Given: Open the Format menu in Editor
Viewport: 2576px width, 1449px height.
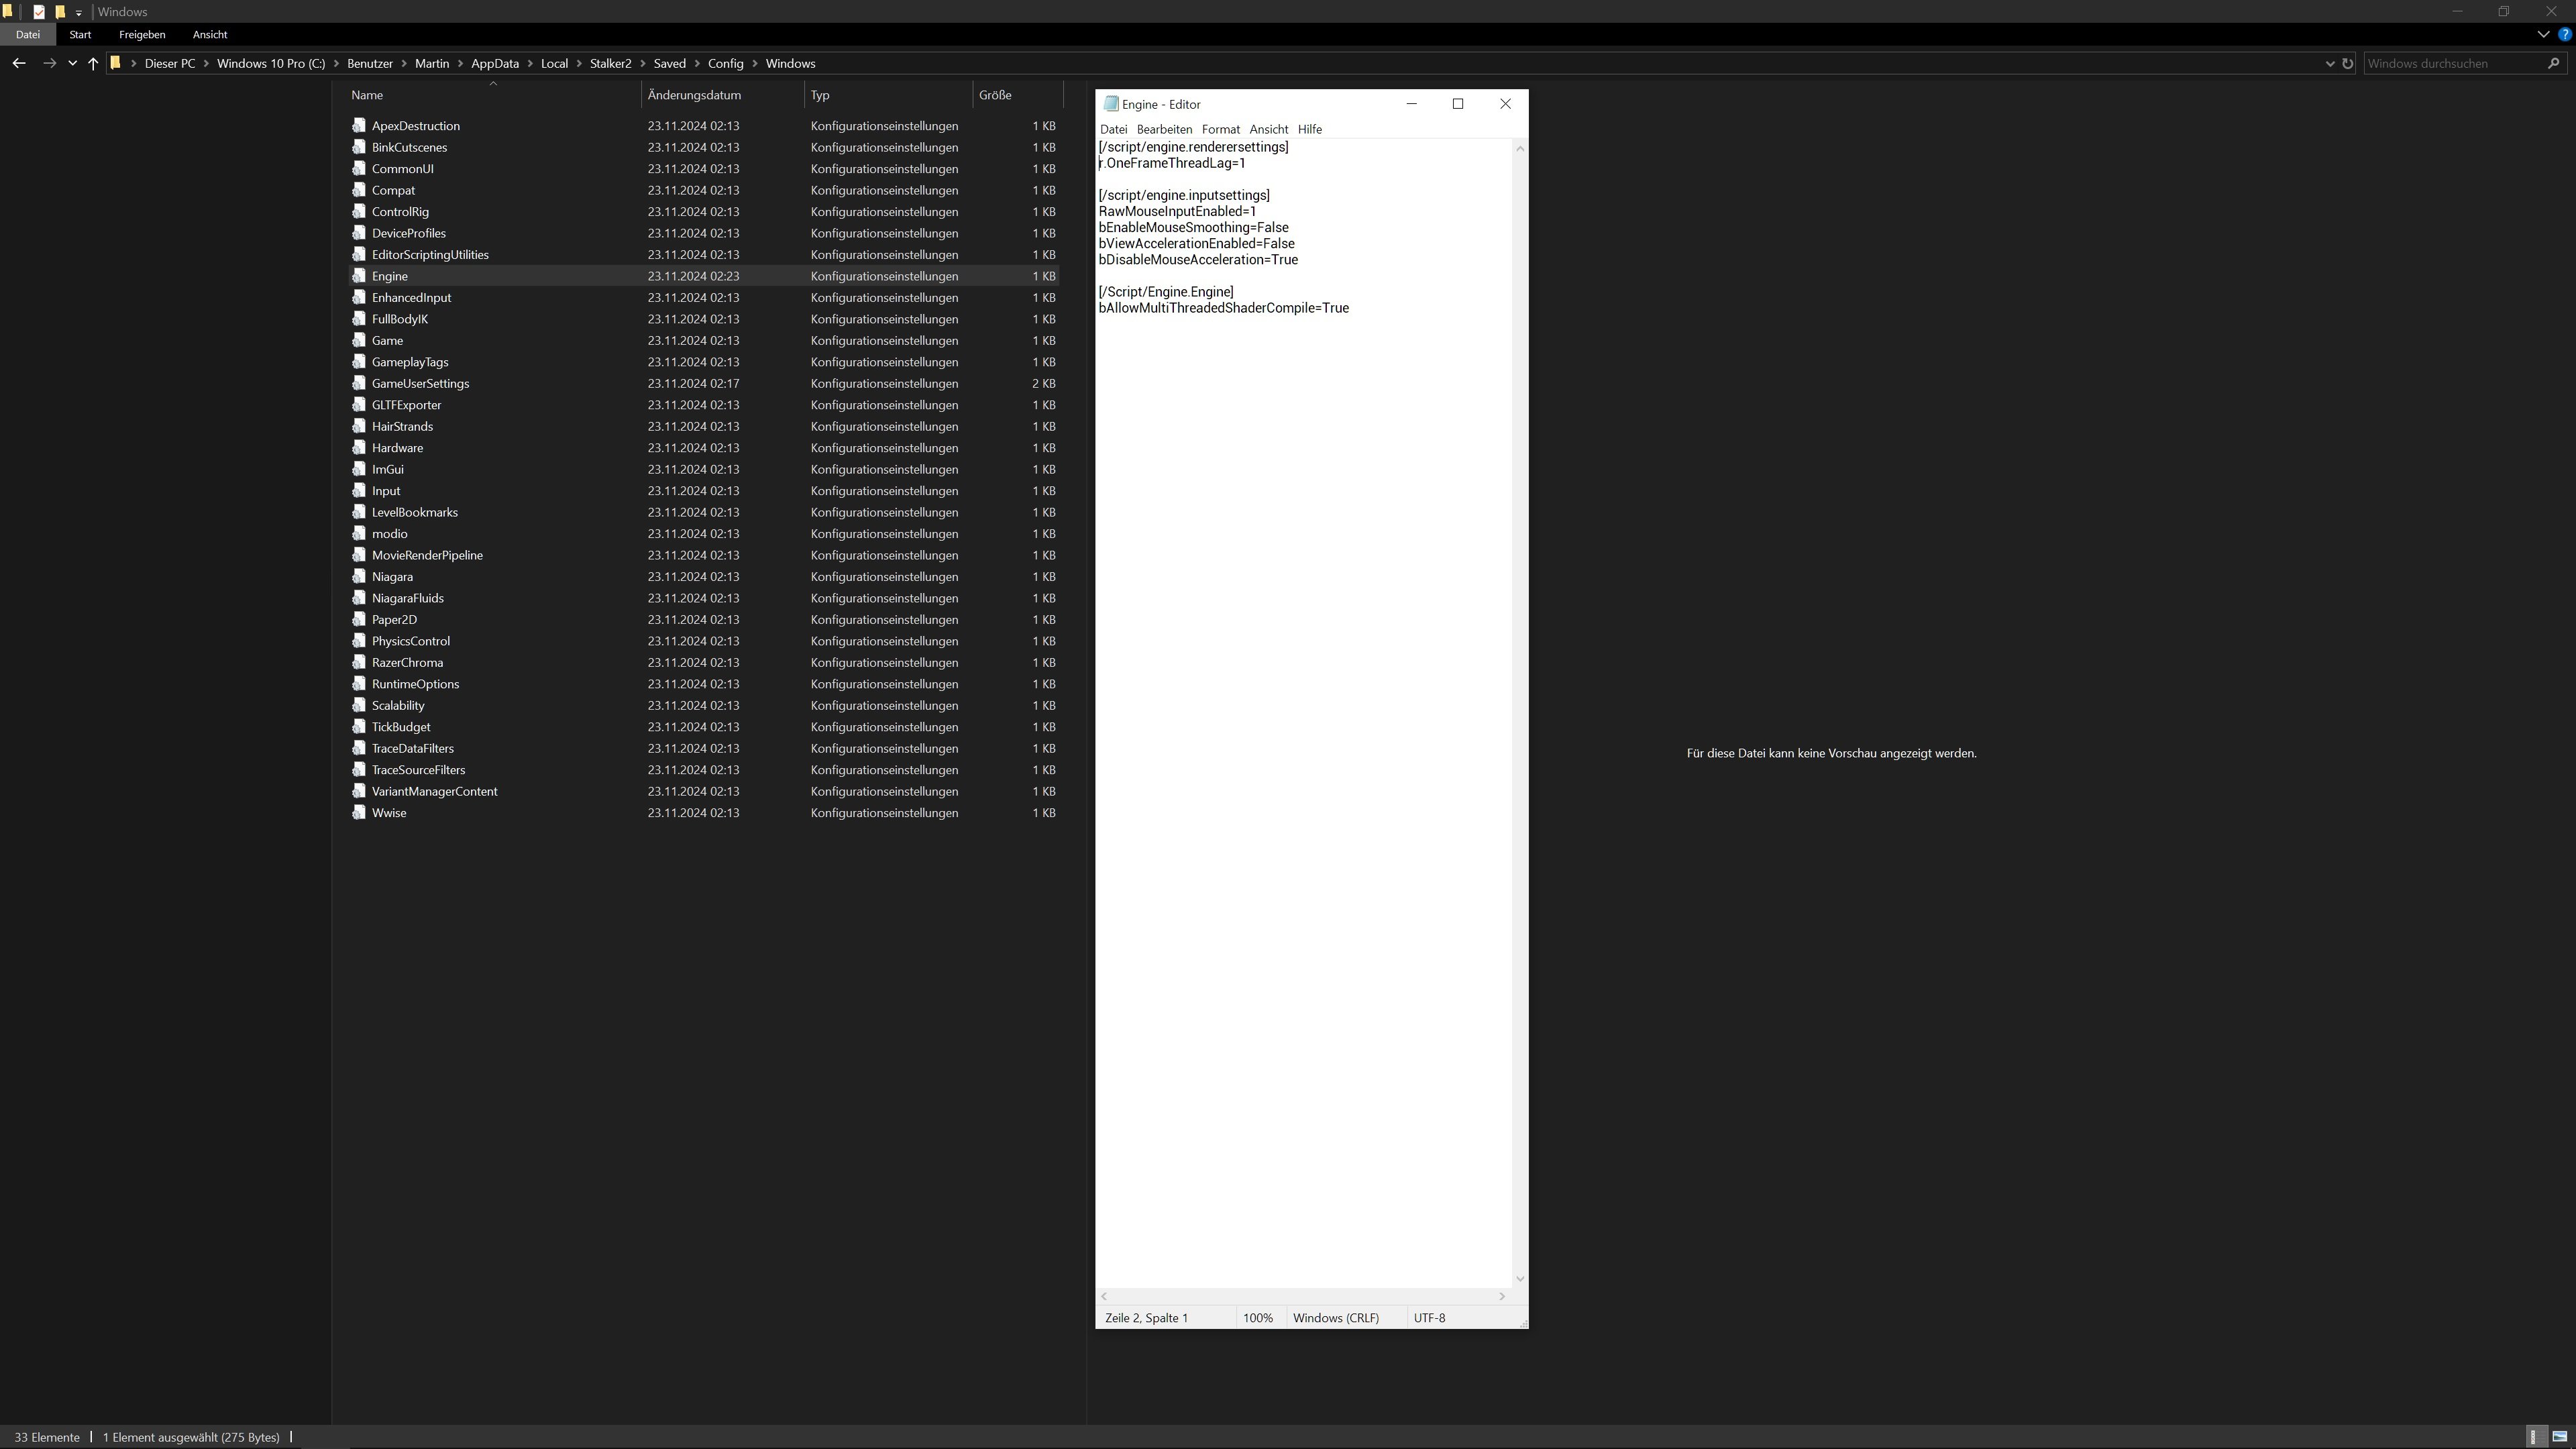Looking at the screenshot, I should (1221, 127).
